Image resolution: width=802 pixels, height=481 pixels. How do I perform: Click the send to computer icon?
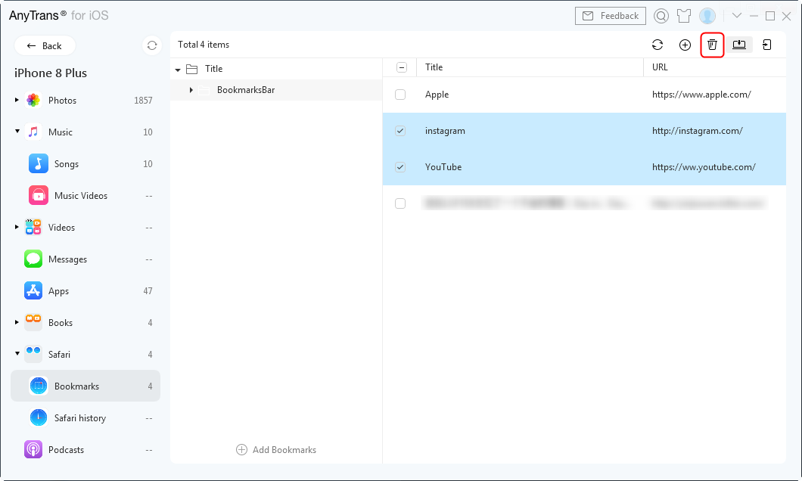tap(739, 45)
